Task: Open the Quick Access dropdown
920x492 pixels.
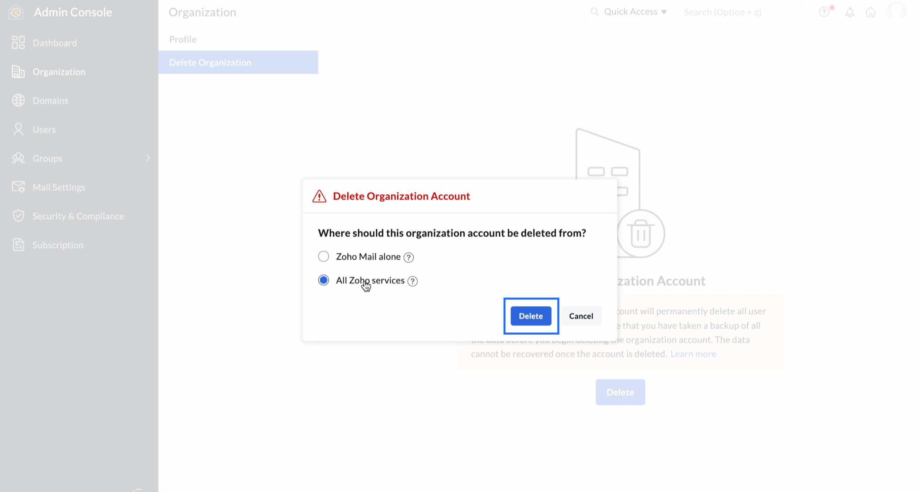Action: (x=635, y=12)
